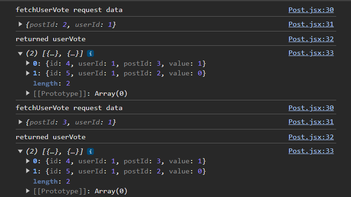Expand item 0 in first array
Image resolution: width=351 pixels, height=197 pixels.
(x=28, y=63)
